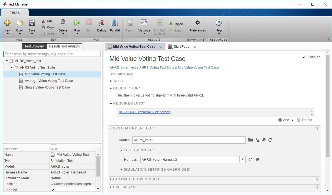Open the AHRS_voter_Harness3 harness via arrow icon

pos(257,159)
